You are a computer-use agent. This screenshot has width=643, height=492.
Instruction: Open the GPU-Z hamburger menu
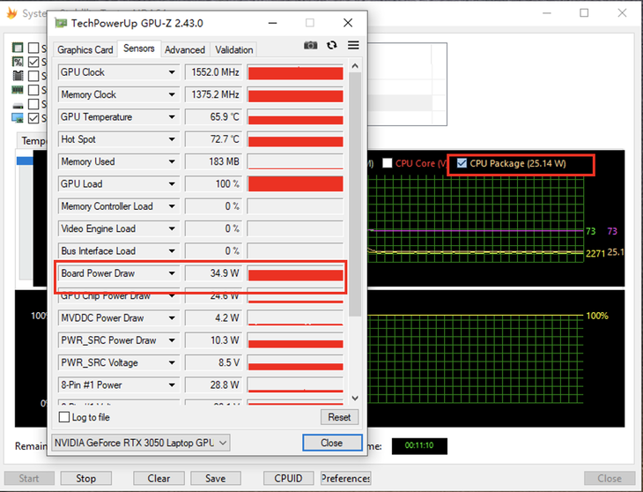click(353, 46)
